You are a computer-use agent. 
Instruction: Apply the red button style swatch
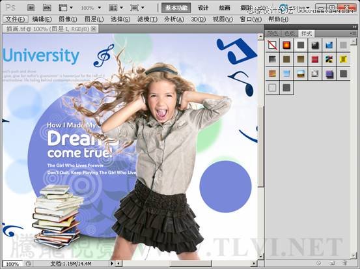[315, 59]
